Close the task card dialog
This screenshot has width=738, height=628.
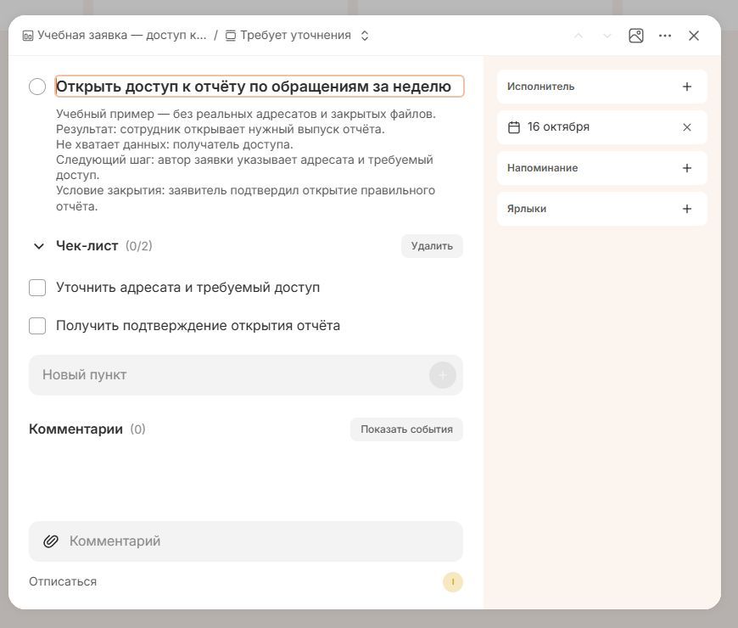click(694, 36)
